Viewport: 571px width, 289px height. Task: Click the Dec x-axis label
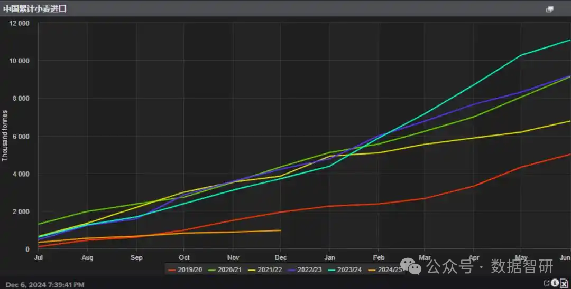(280, 257)
